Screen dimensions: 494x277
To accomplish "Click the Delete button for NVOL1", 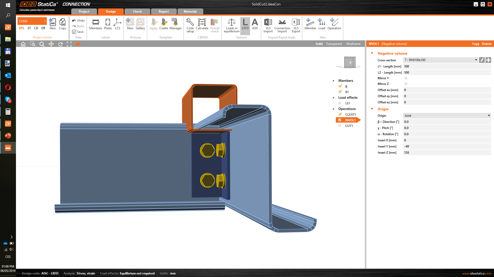I will click(487, 44).
